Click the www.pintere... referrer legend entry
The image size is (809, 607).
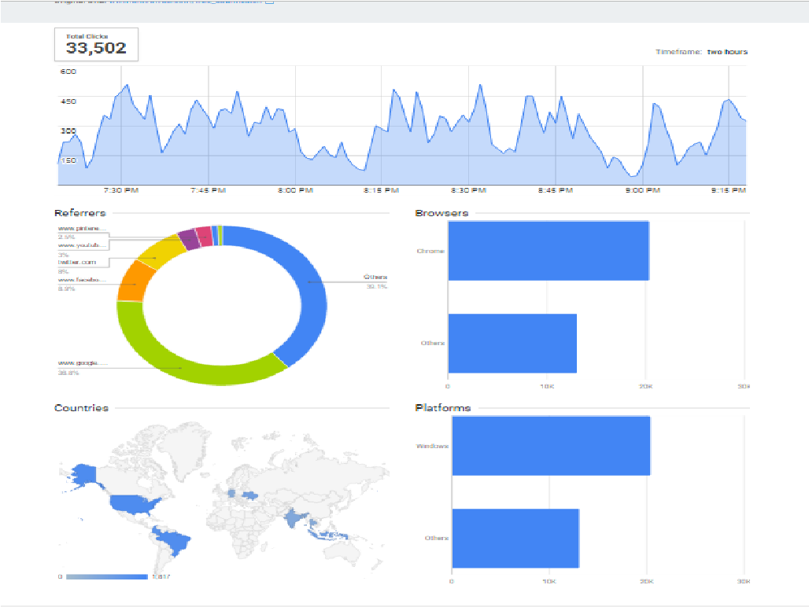[x=82, y=228]
